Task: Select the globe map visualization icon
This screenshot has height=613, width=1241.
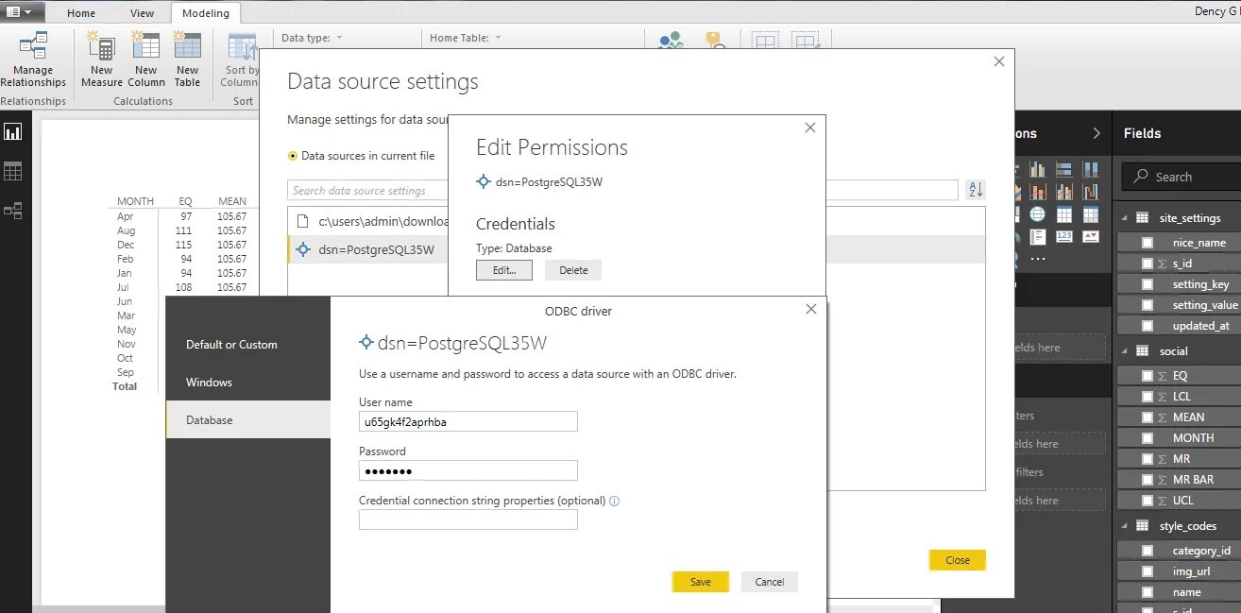Action: (1038, 214)
